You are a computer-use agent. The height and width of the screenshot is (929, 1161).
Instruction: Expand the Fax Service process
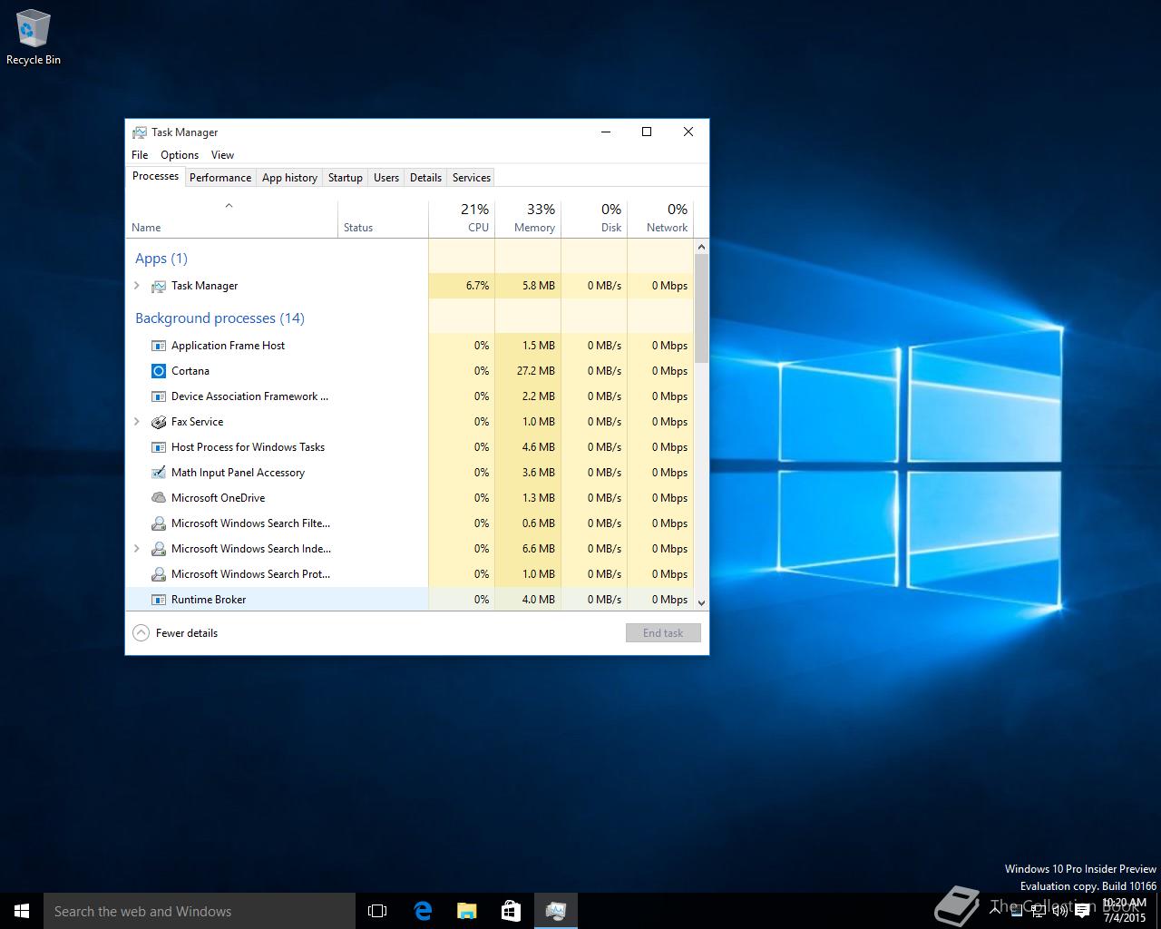137,422
